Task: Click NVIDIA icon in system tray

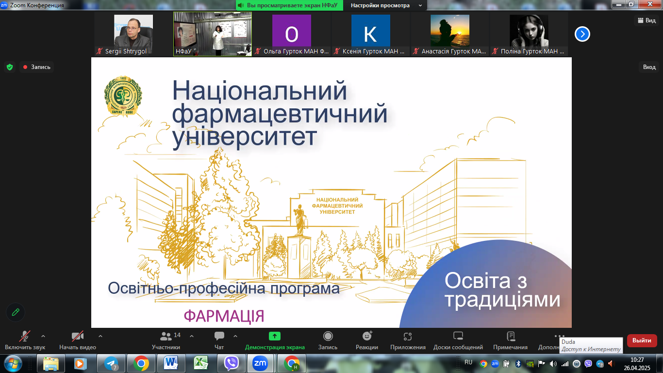Action: [530, 364]
